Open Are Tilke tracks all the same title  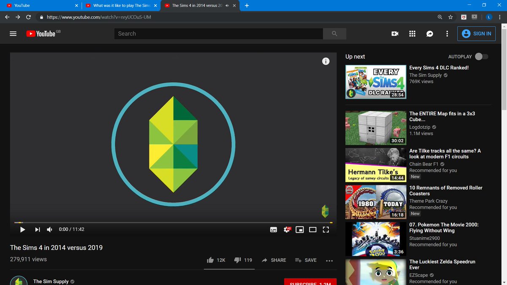click(445, 154)
